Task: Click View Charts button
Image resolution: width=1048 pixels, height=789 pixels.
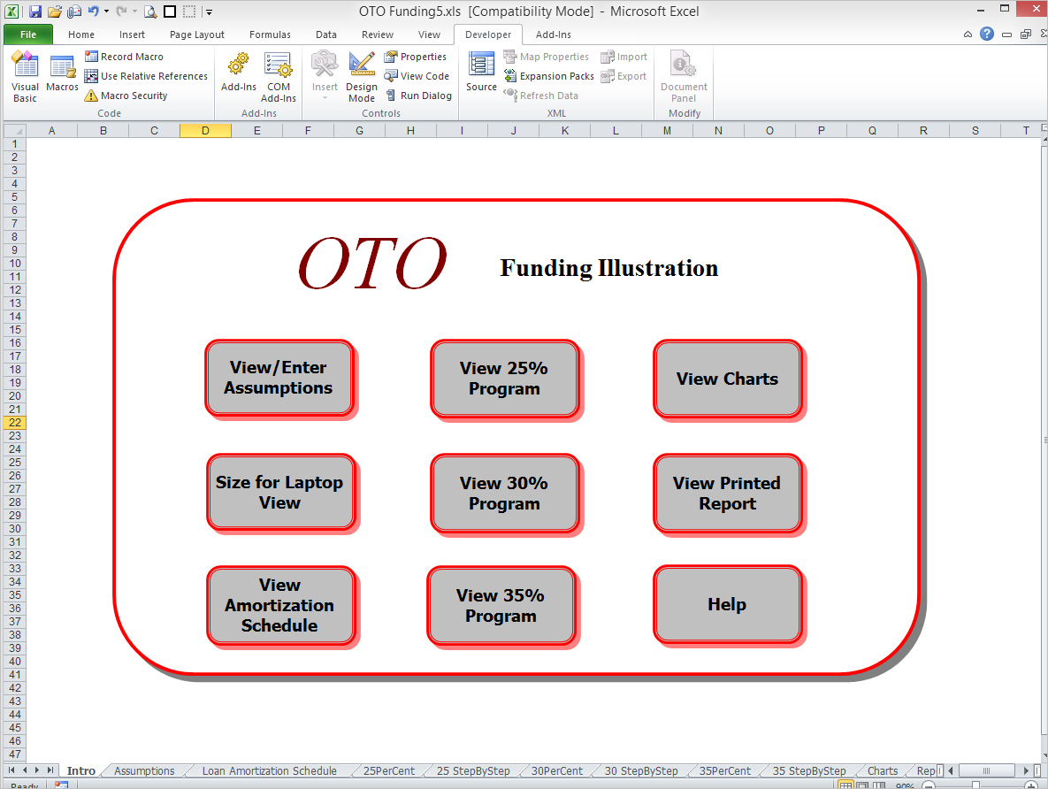Action: click(727, 379)
